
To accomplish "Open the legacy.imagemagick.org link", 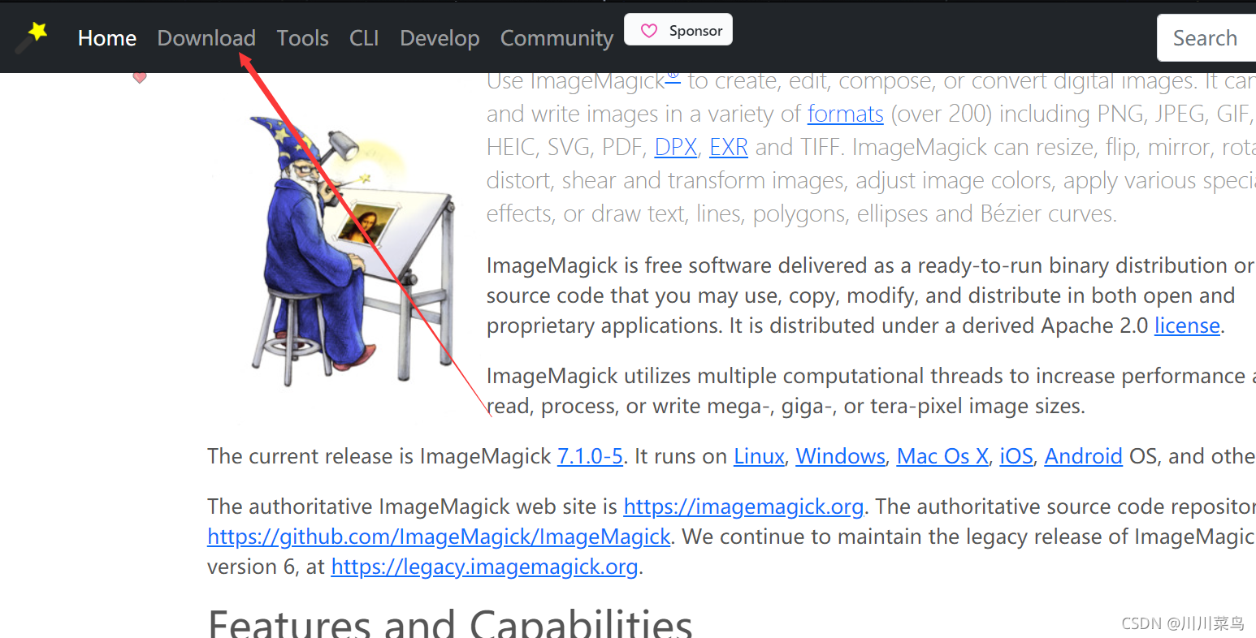I will point(484,567).
